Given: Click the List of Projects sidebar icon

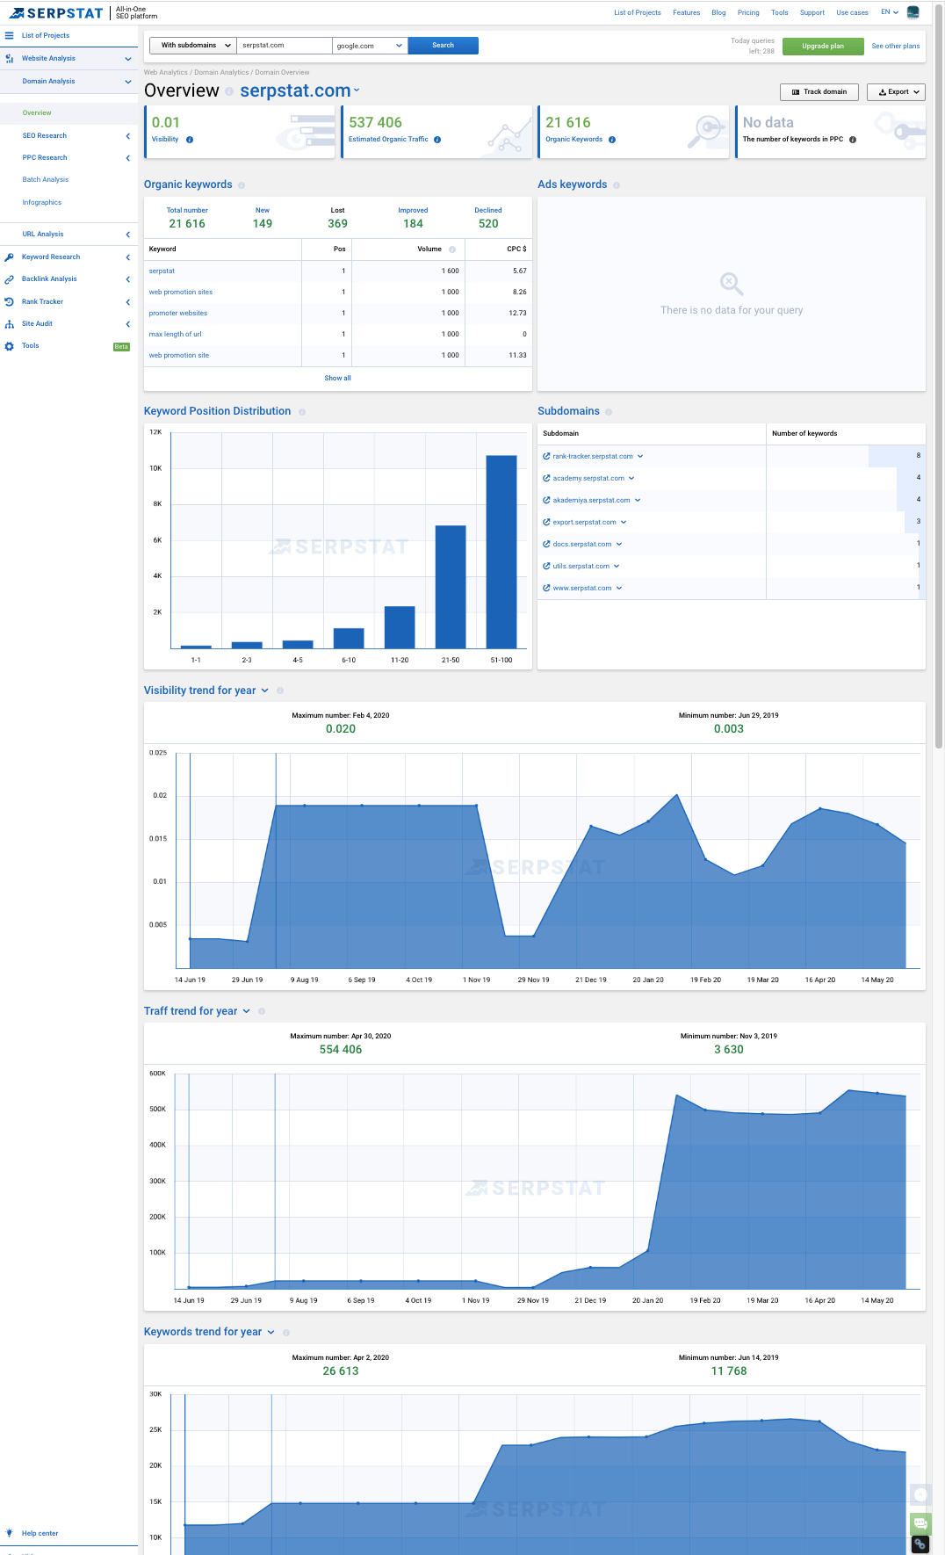Looking at the screenshot, I should [9, 36].
